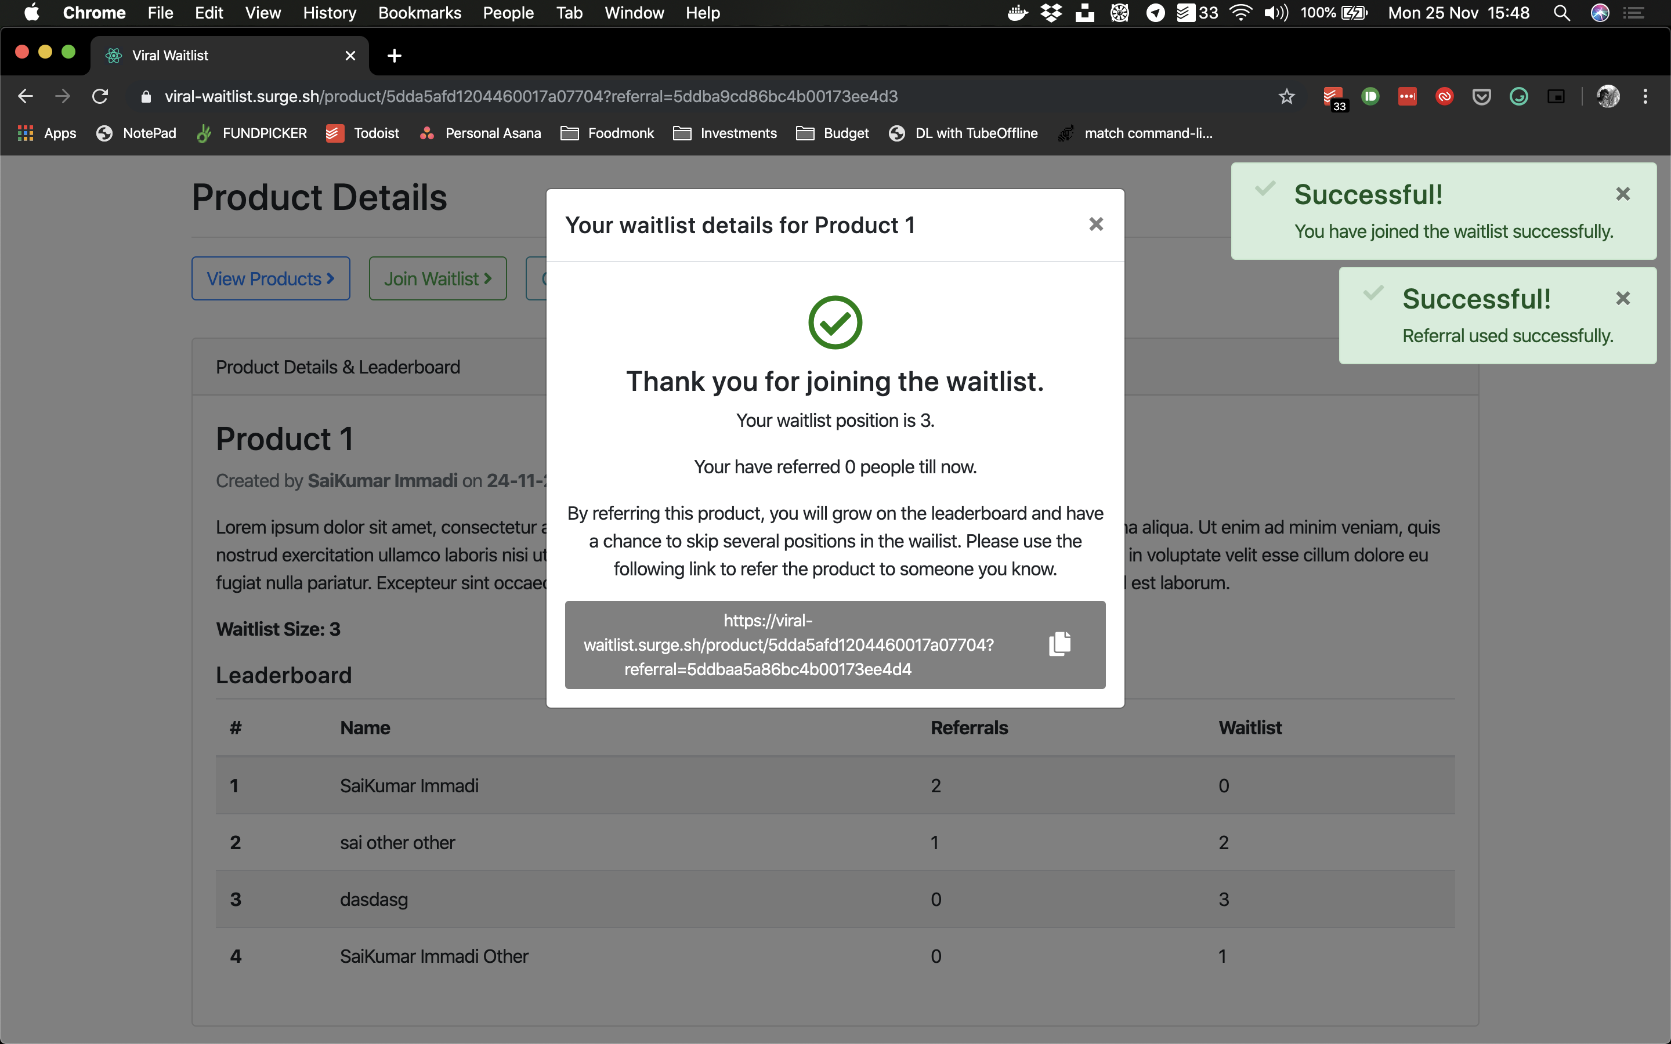This screenshot has width=1671, height=1044.
Task: Dismiss the joined waitlist success notification
Action: pos(1623,194)
